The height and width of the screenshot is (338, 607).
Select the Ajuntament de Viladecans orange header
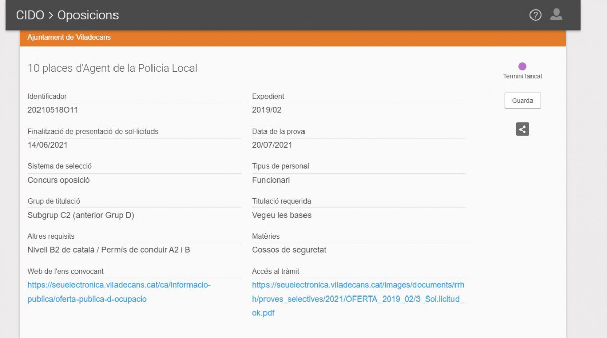[x=293, y=38]
